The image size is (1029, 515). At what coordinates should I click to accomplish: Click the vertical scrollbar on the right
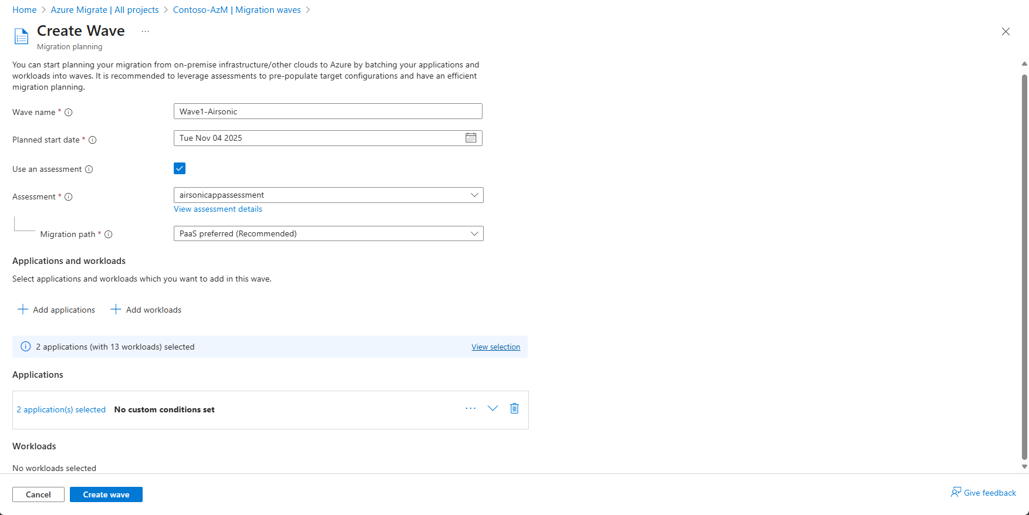1024,264
